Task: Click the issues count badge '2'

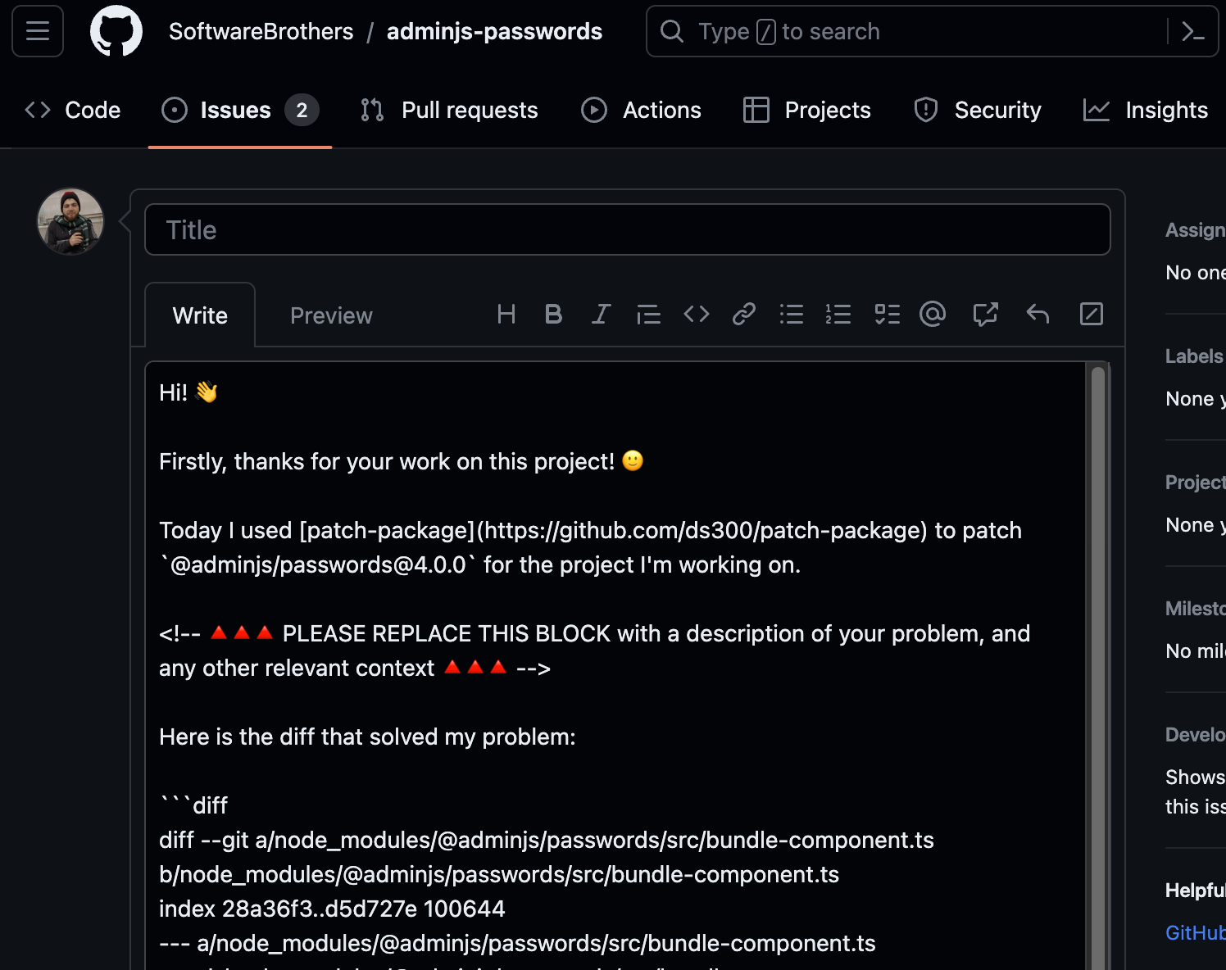Action: click(302, 110)
